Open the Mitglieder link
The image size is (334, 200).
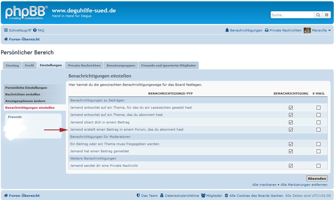214,196
